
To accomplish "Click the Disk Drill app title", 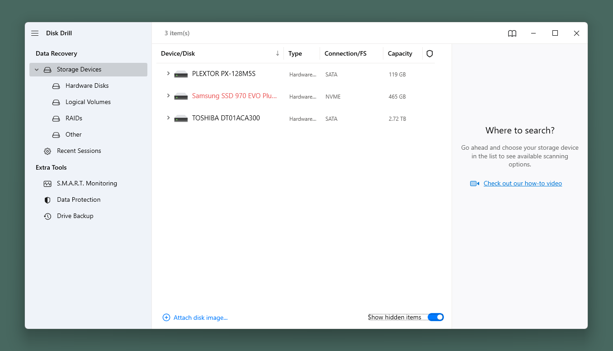I will 59,33.
